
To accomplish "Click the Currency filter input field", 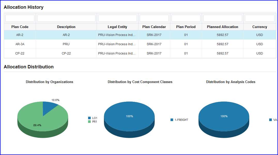I will (260, 18).
